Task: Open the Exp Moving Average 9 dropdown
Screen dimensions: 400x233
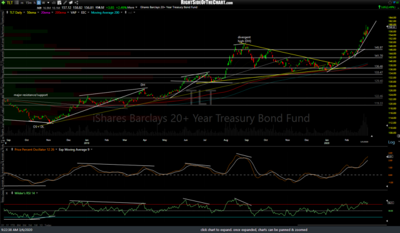Action: [91, 150]
